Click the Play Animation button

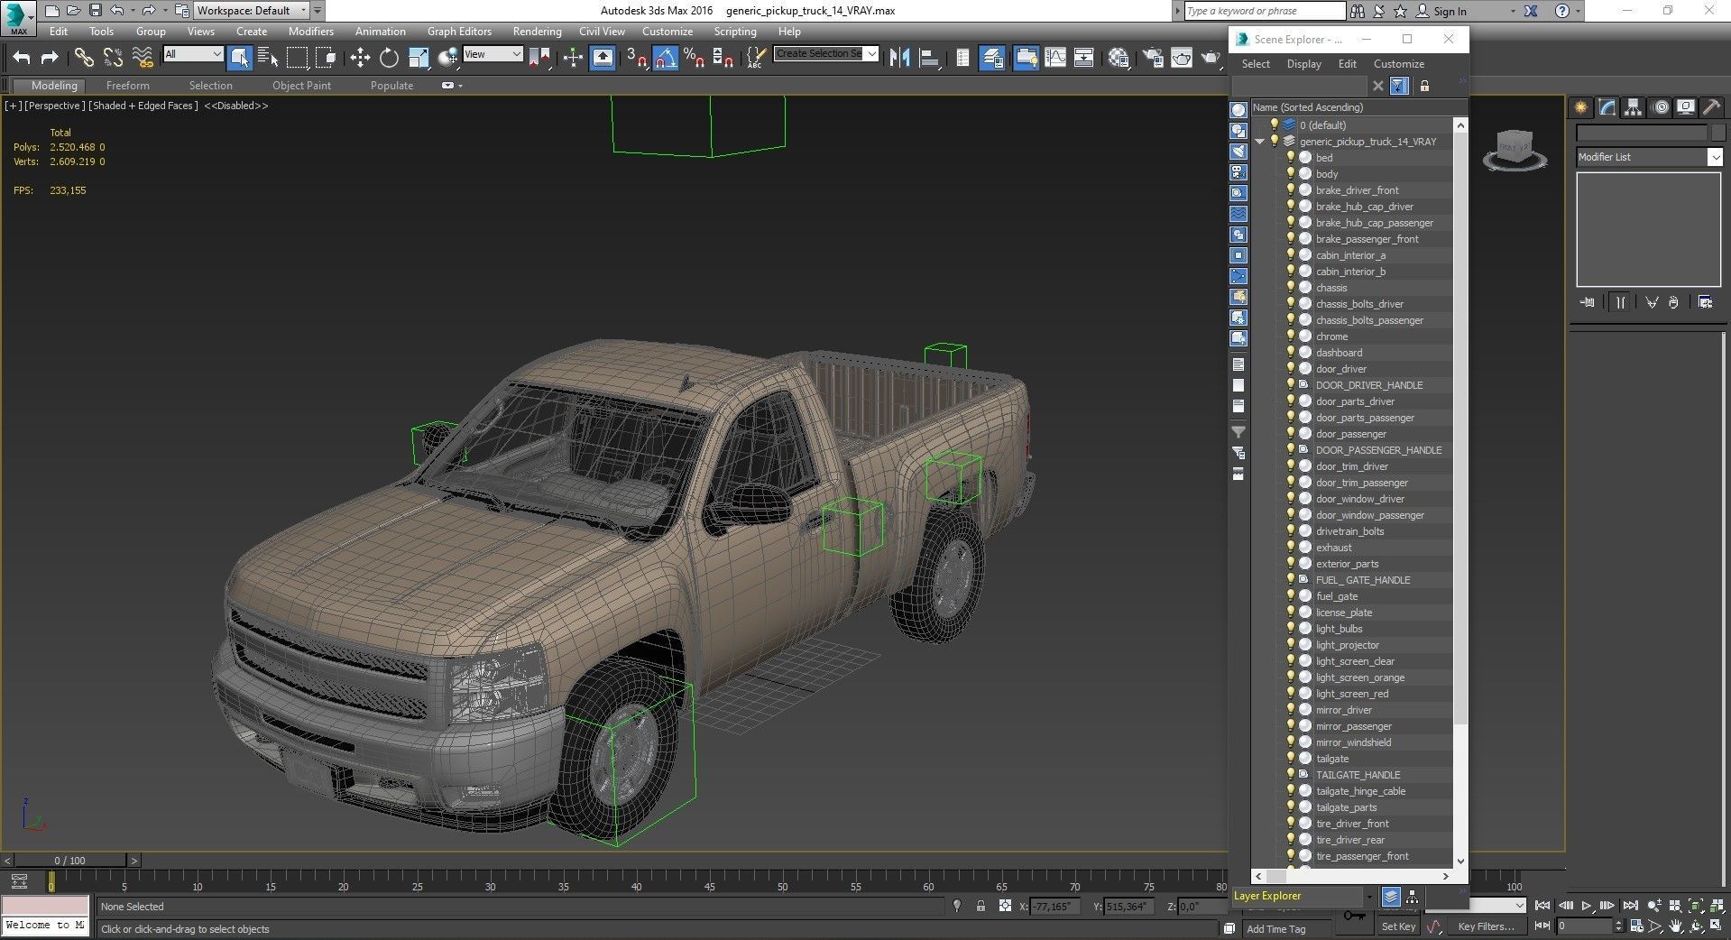coord(1587,906)
